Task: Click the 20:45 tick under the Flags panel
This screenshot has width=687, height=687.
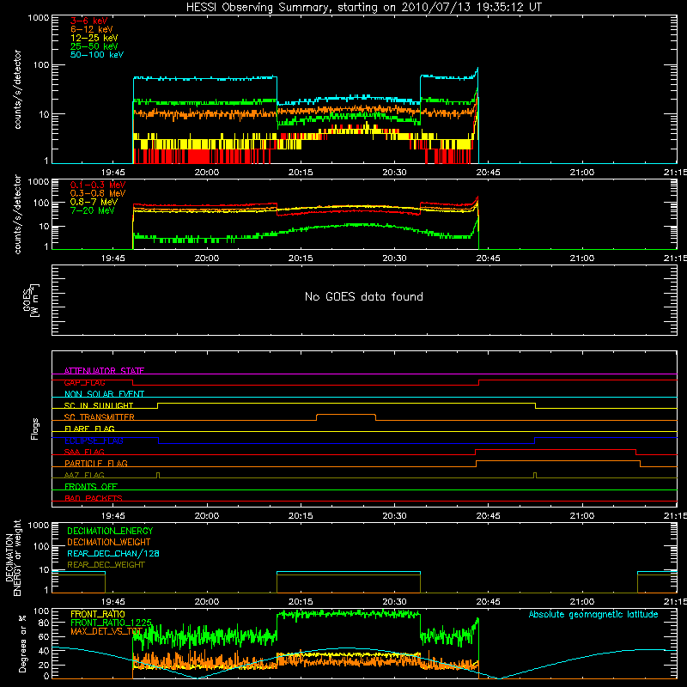Action: pos(488,516)
